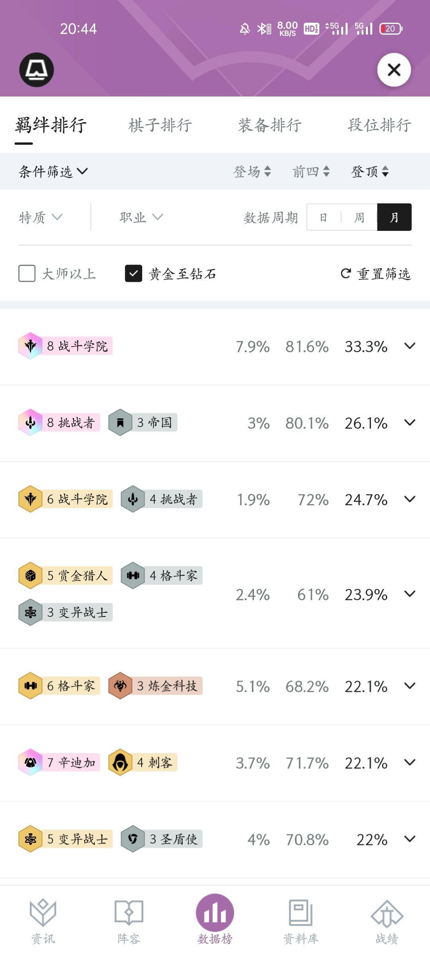This screenshot has height=957, width=430.
Task: Open the 特质 filter dropdown
Action: [41, 217]
